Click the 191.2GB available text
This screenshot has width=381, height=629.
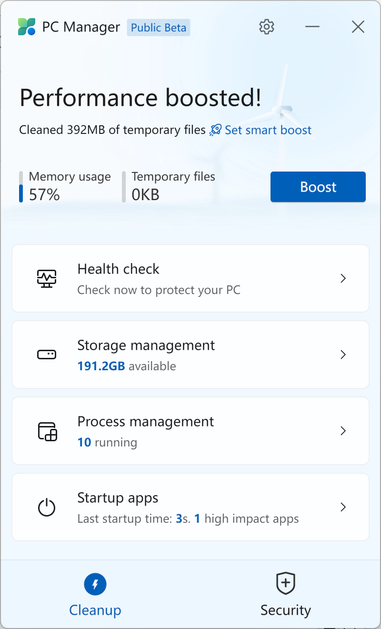pyautogui.click(x=127, y=366)
